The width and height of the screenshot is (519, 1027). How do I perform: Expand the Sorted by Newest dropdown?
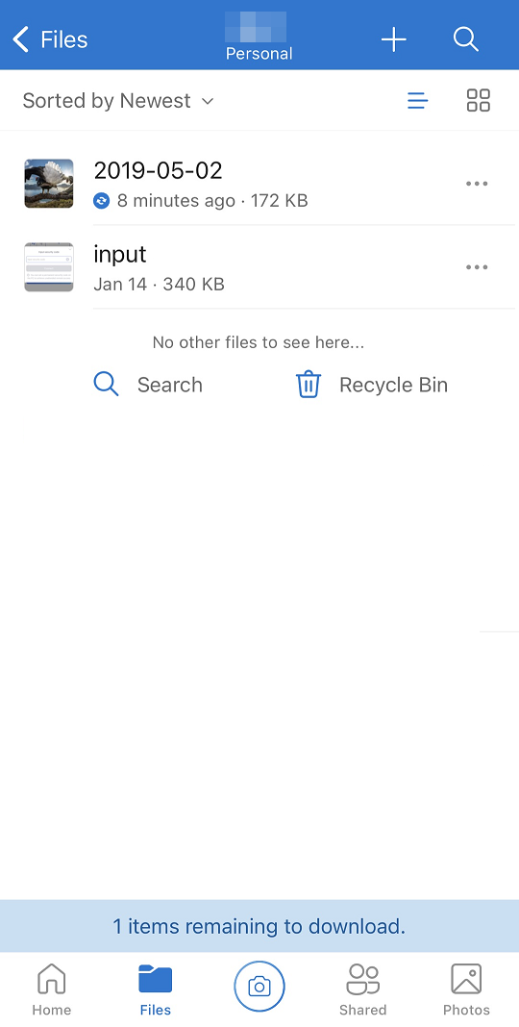tap(118, 101)
